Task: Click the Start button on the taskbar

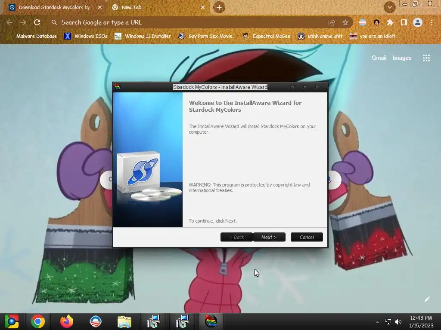Action: [x=12, y=321]
